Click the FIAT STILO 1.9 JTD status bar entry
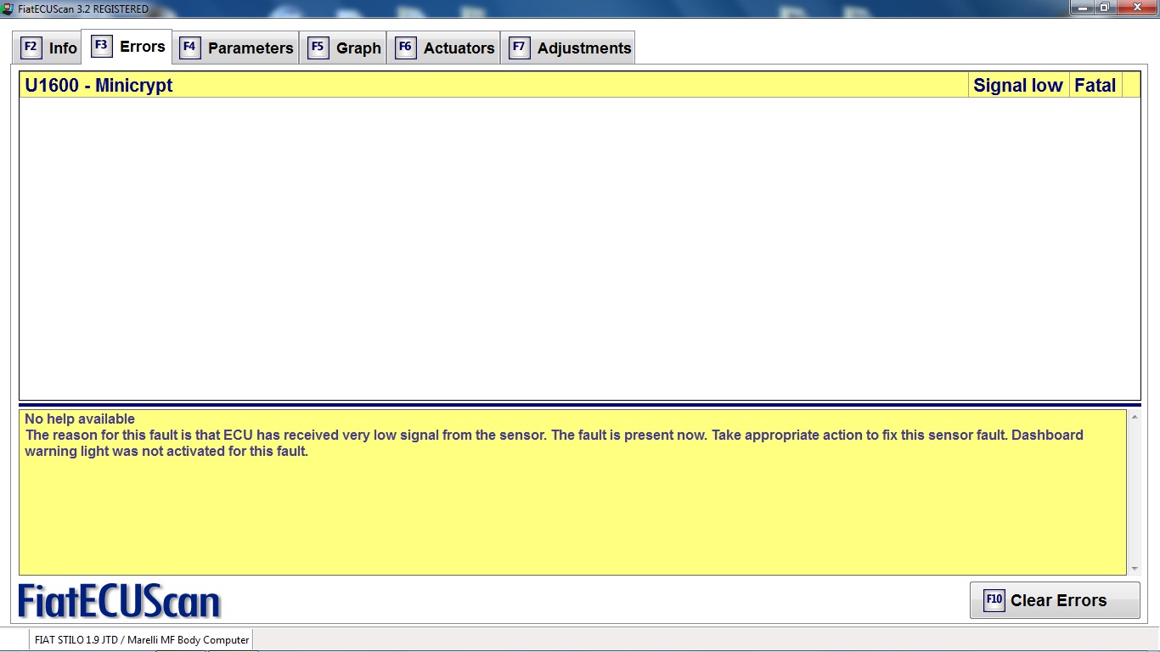This screenshot has width=1160, height=652. click(x=142, y=640)
